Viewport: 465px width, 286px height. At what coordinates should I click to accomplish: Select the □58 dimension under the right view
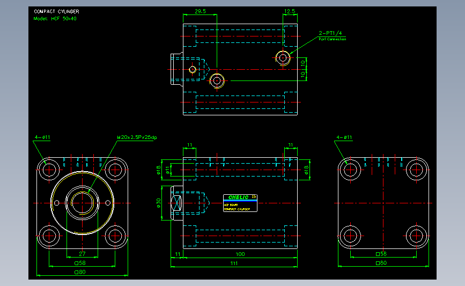381,254
